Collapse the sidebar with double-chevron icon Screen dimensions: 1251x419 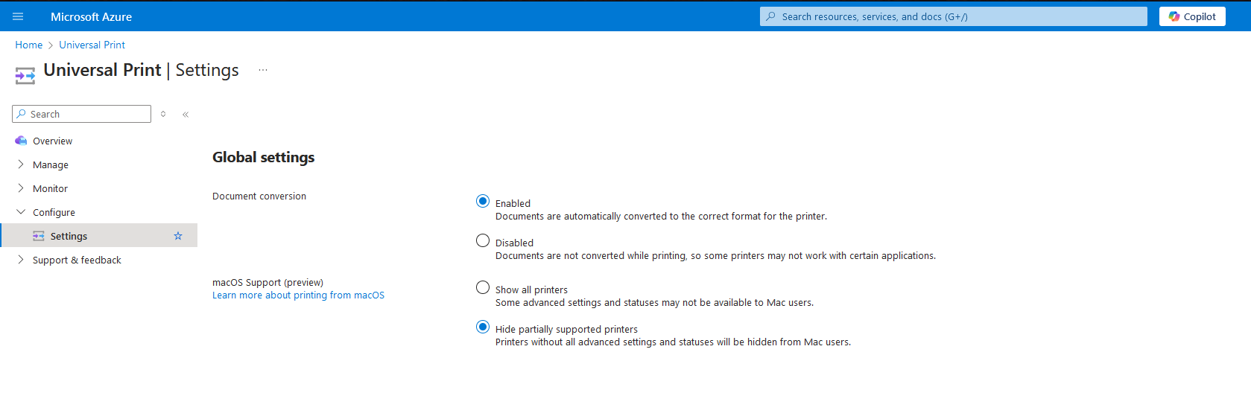point(186,114)
